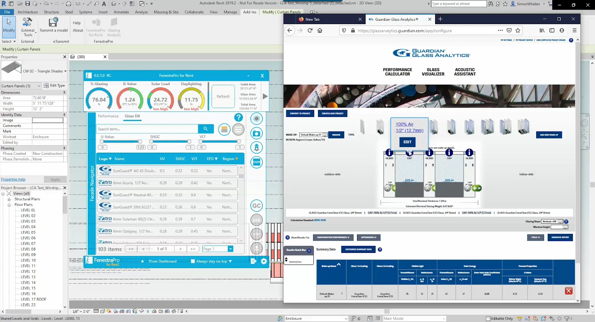This screenshot has height=322, width=595.
Task: Click red X on results table row
Action: [569, 291]
